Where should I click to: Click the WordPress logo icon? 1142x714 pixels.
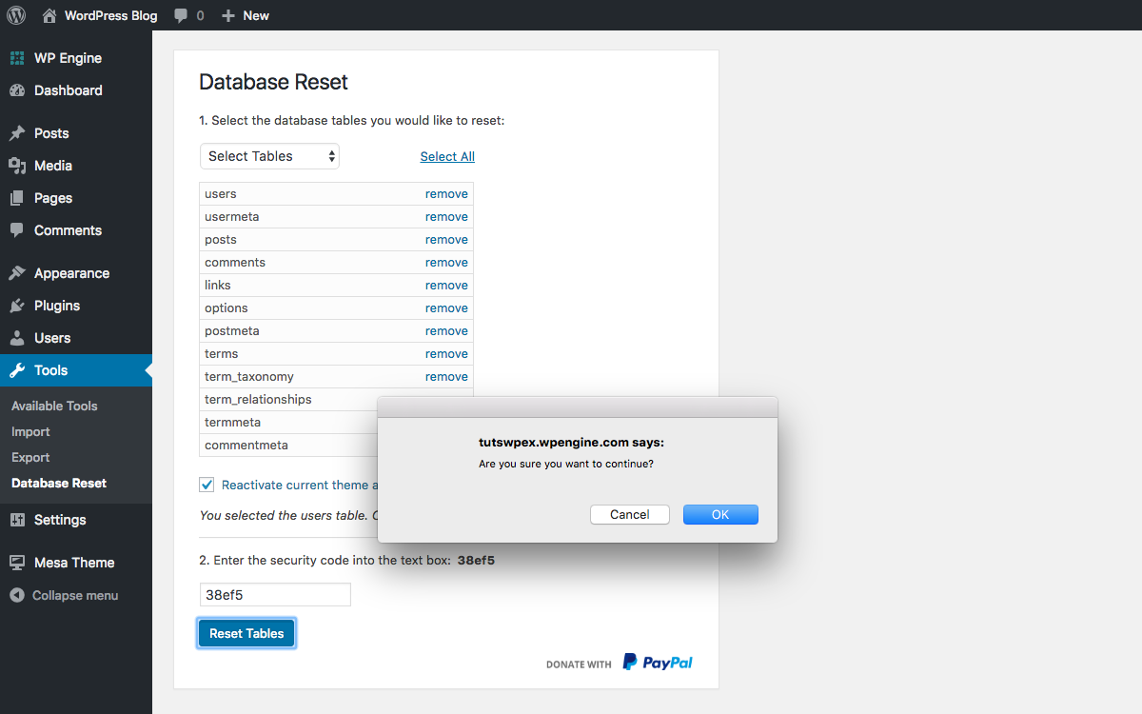click(x=16, y=15)
